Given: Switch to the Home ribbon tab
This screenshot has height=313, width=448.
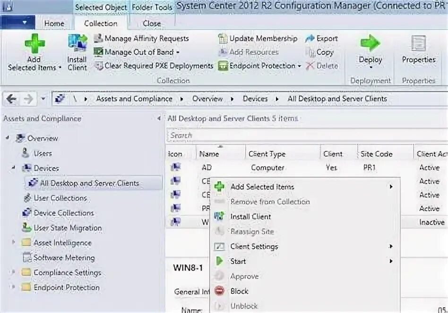Looking at the screenshot, I should click(x=54, y=24).
